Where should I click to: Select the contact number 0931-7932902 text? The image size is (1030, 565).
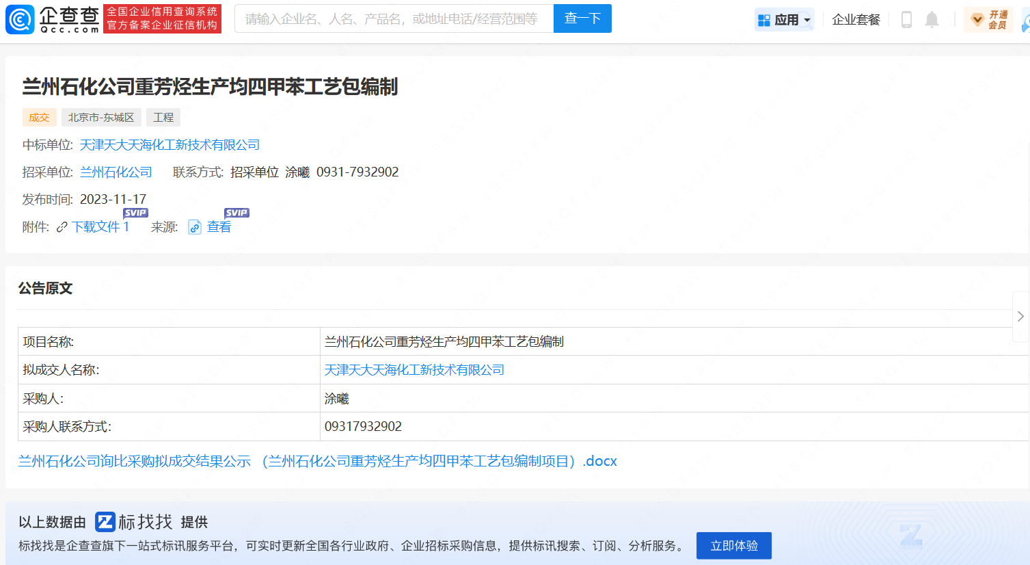click(x=357, y=172)
